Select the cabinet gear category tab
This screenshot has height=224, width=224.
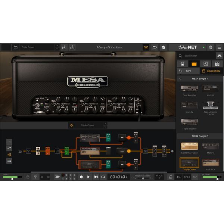206,64
